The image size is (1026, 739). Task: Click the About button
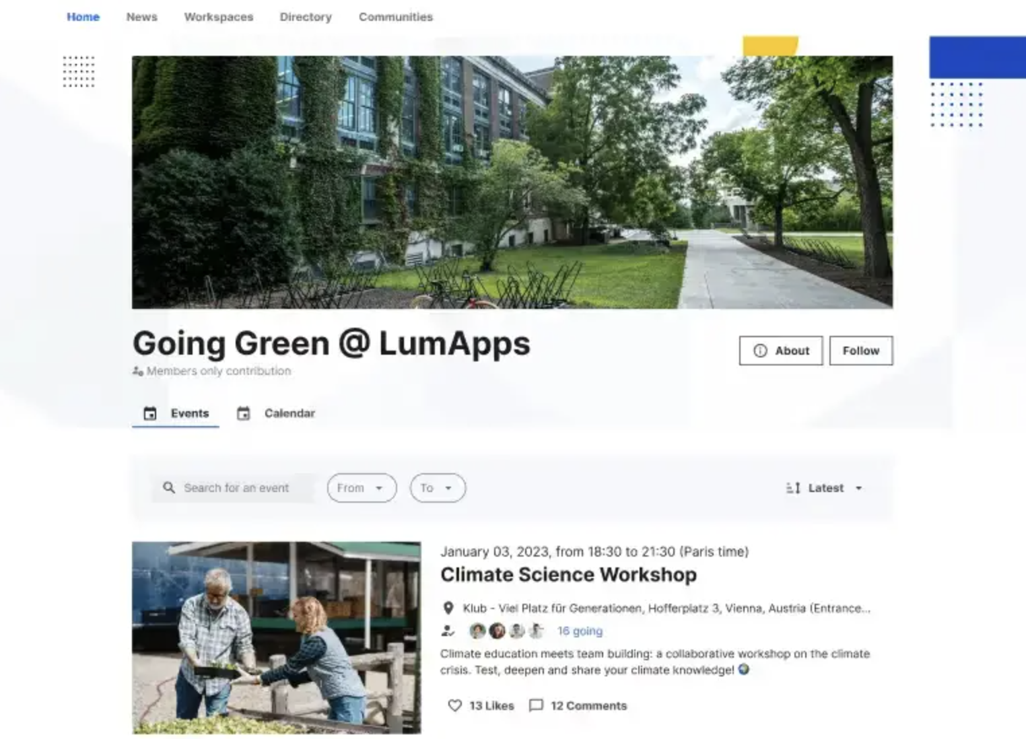tap(781, 351)
